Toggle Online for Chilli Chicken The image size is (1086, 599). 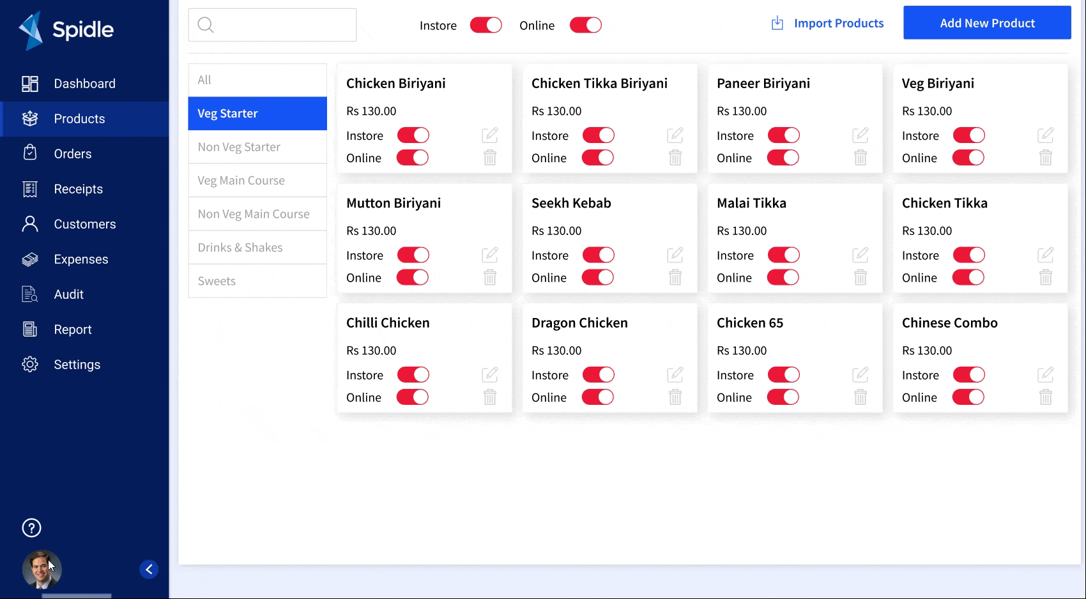pyautogui.click(x=413, y=397)
